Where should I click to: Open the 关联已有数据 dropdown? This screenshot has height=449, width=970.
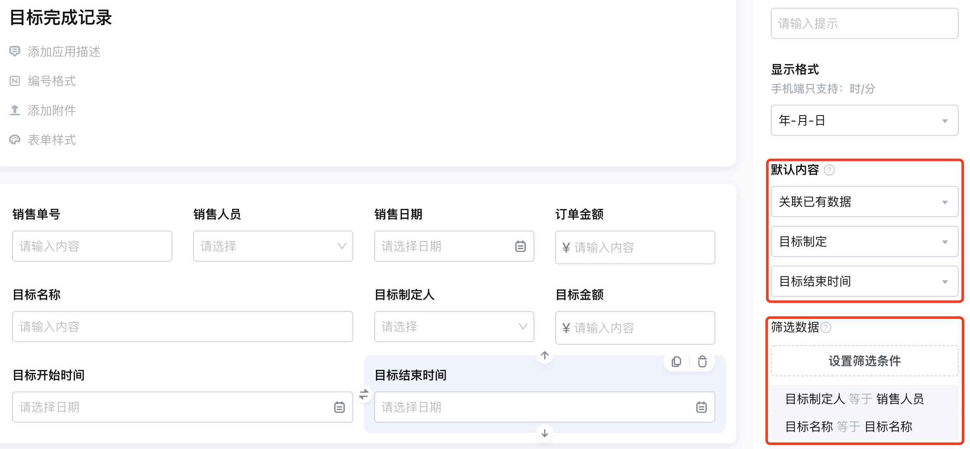tap(864, 202)
